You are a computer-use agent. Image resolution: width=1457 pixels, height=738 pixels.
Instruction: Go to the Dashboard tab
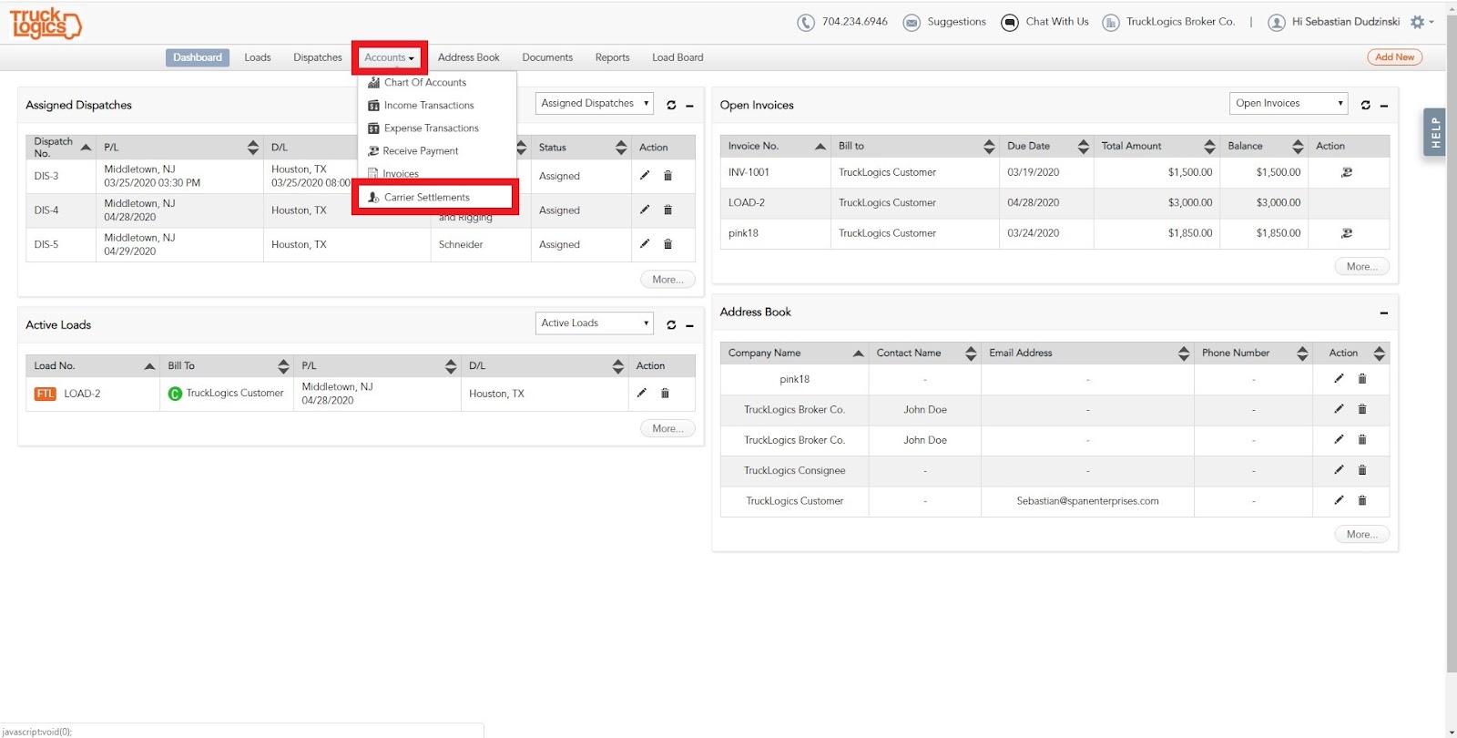tap(198, 57)
